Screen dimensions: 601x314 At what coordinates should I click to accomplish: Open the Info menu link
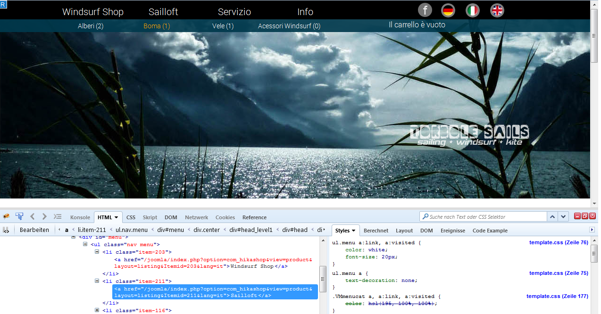[x=305, y=12]
